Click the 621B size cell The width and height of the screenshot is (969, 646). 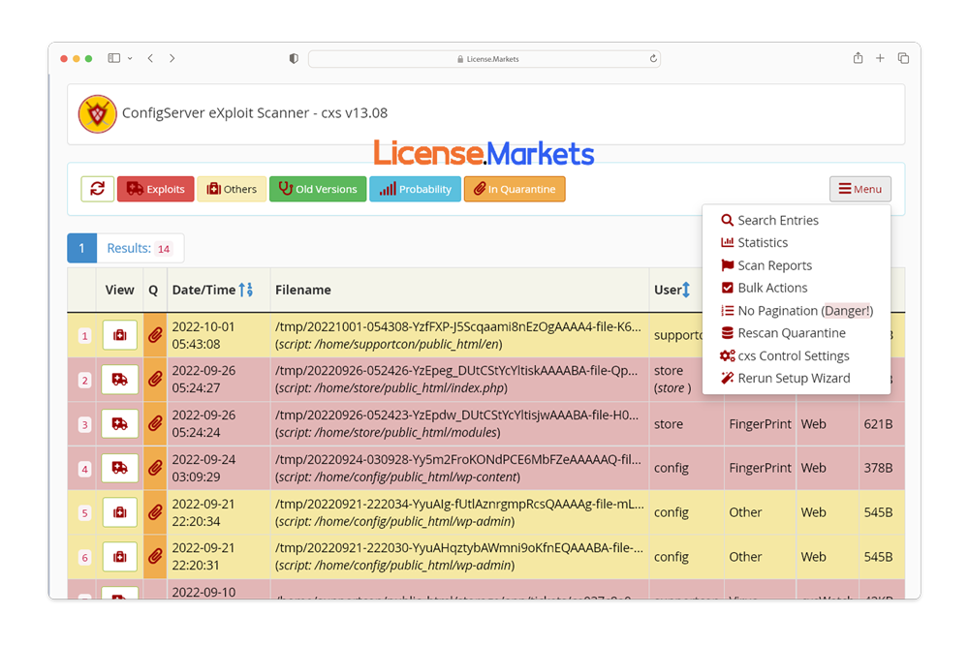coord(878,424)
